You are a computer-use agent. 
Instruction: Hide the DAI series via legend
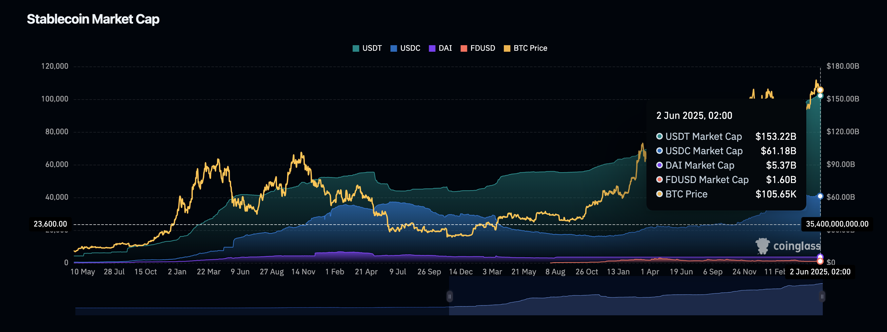(x=440, y=48)
